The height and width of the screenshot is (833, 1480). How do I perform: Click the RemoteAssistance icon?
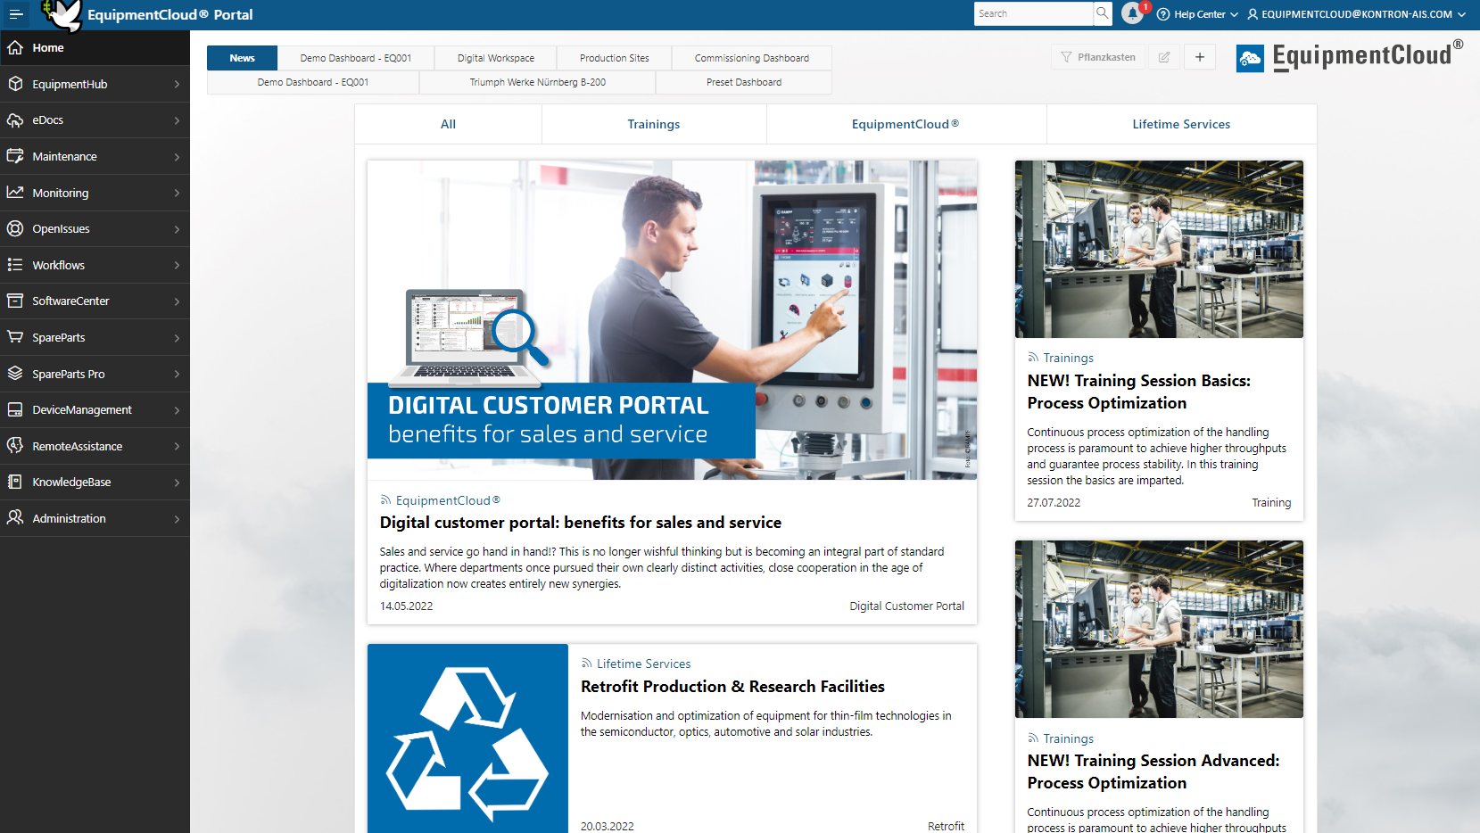15,446
